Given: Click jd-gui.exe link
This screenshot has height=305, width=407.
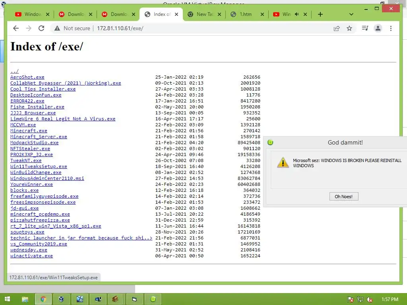Looking at the screenshot, I should 24,208.
